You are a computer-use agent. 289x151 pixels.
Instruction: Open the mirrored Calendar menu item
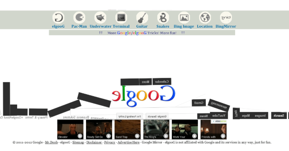point(162,81)
